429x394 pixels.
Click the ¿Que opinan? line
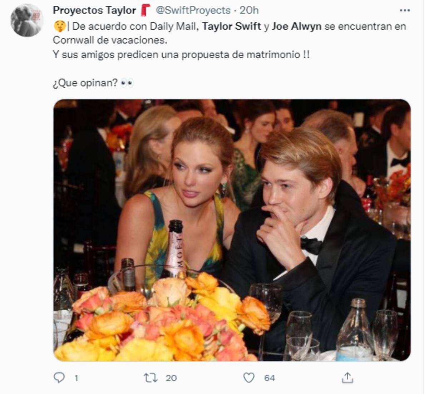[x=85, y=83]
